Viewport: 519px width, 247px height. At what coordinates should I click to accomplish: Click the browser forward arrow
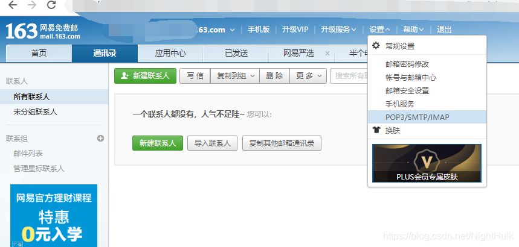[x=32, y=5]
